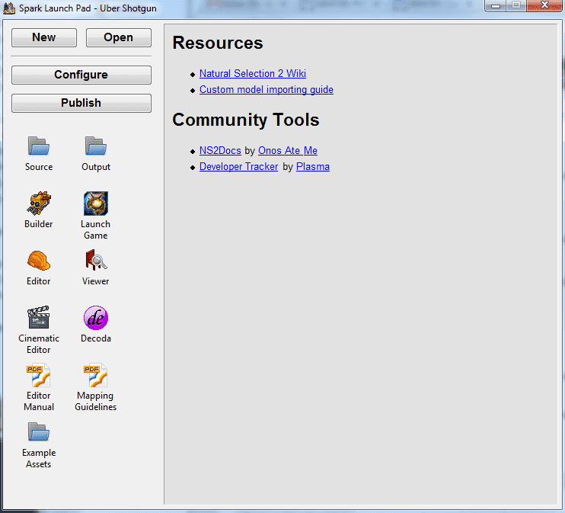The height and width of the screenshot is (513, 565).
Task: Click the Plasma author link
Action: tap(313, 166)
